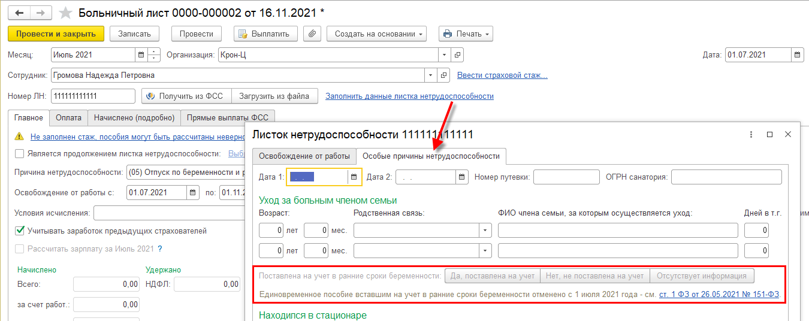Switch to the Начислено (подробно) tab

134,118
